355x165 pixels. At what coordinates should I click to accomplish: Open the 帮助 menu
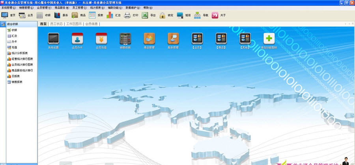pos(148,8)
